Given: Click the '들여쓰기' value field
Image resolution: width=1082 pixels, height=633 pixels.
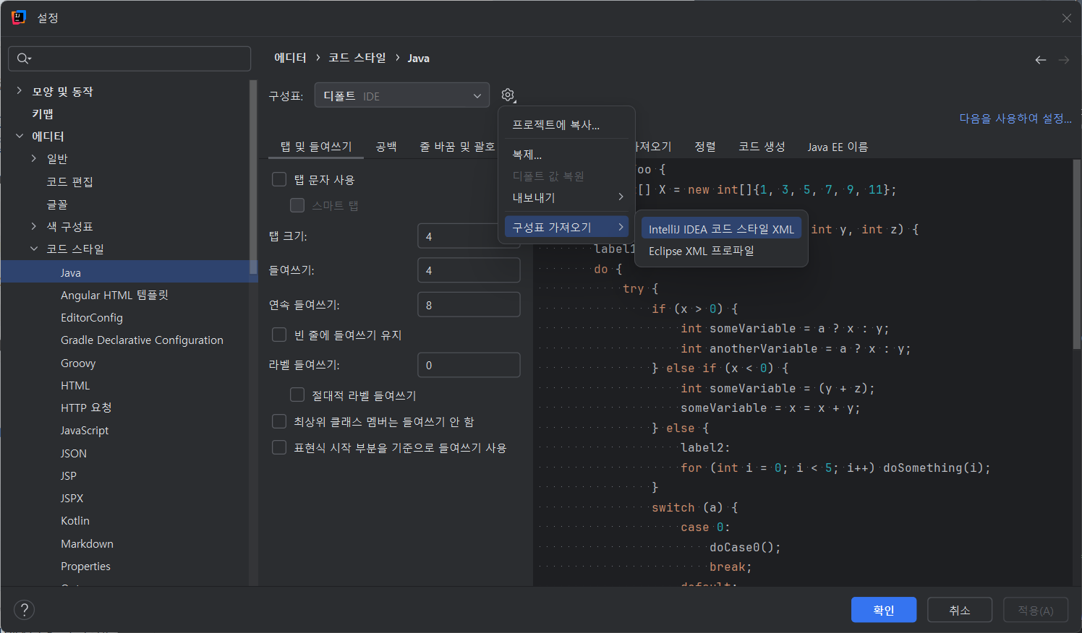Looking at the screenshot, I should point(469,270).
